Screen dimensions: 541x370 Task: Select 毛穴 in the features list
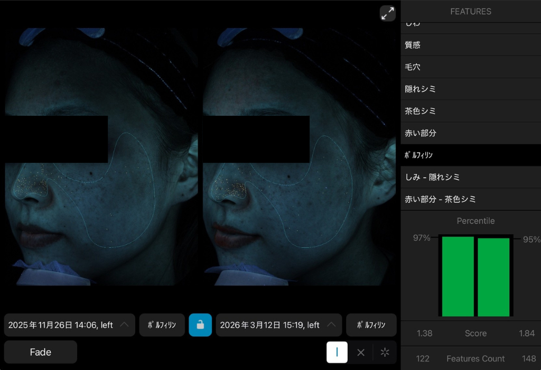click(470, 67)
